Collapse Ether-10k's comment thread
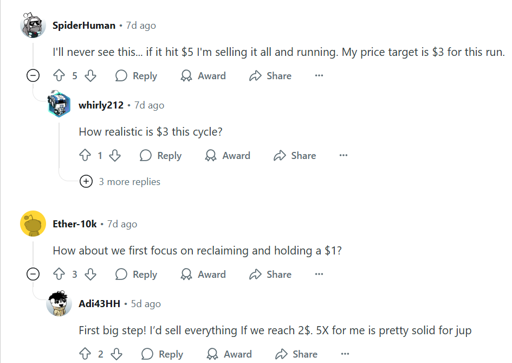Image resolution: width=512 pixels, height=363 pixels. [33, 275]
